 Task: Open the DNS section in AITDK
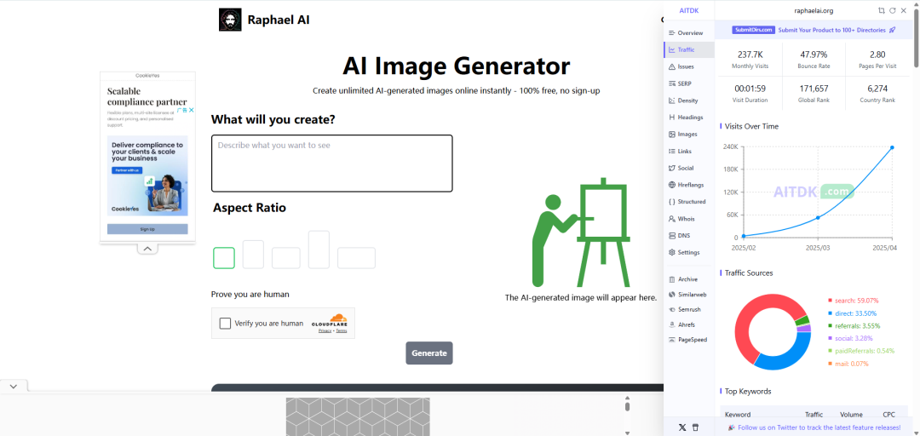689,235
